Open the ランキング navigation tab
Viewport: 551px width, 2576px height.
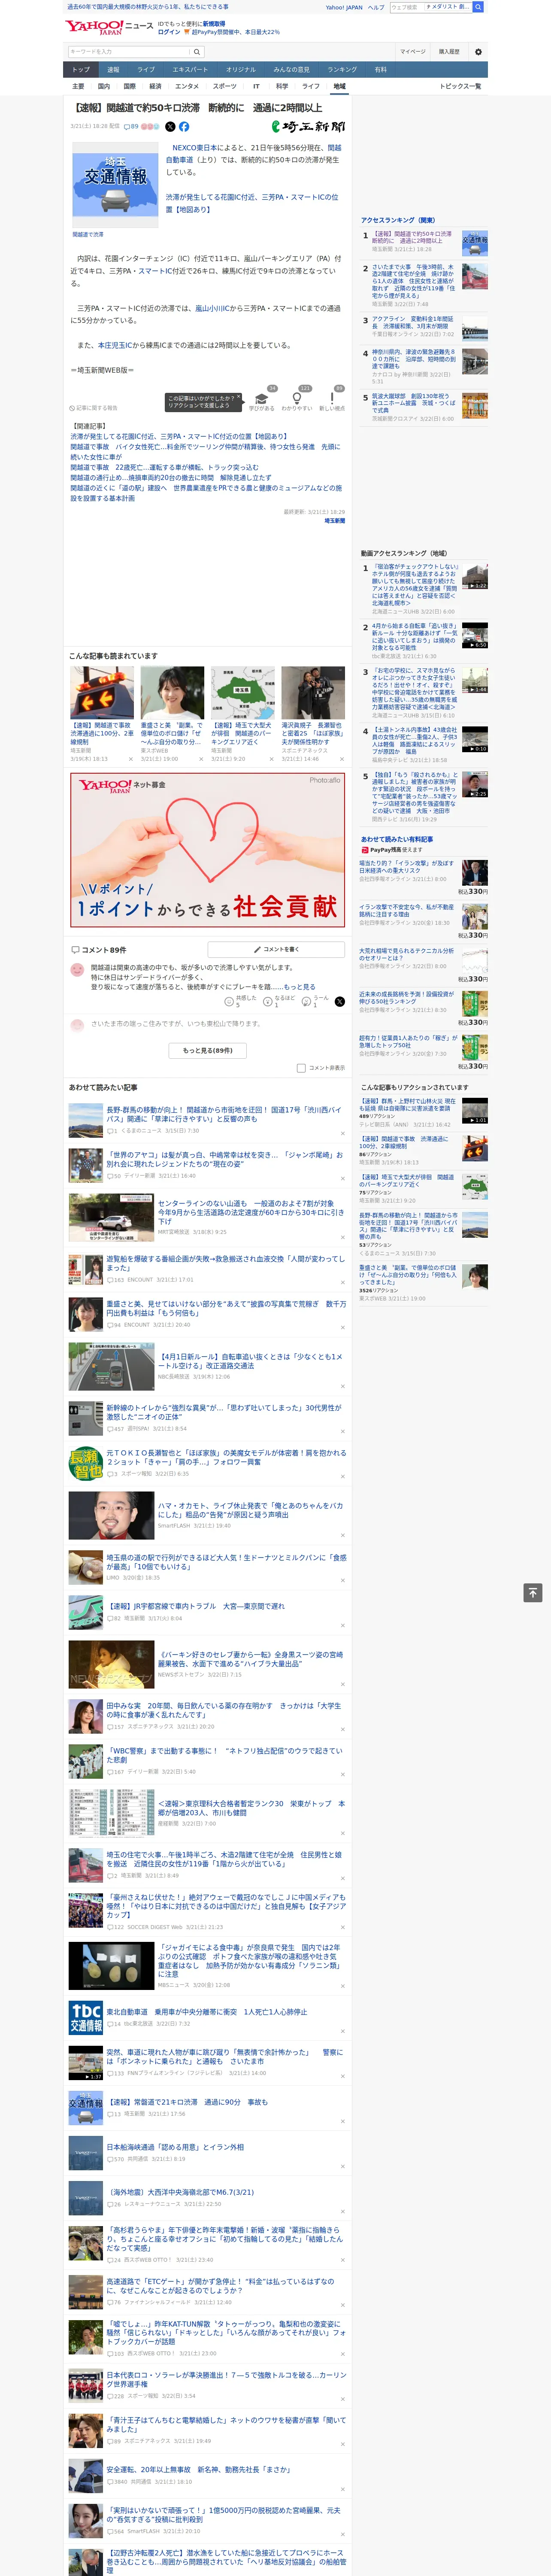point(342,70)
